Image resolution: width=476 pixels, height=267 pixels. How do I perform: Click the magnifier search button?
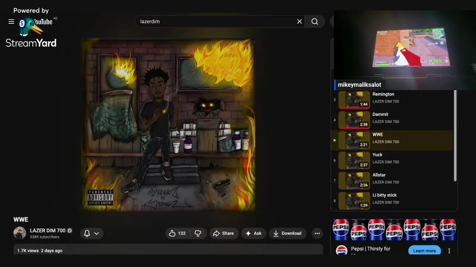click(x=315, y=22)
